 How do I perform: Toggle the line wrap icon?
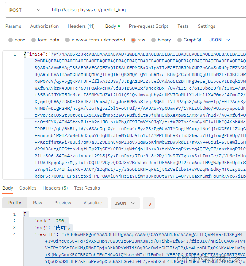[x=149, y=203]
